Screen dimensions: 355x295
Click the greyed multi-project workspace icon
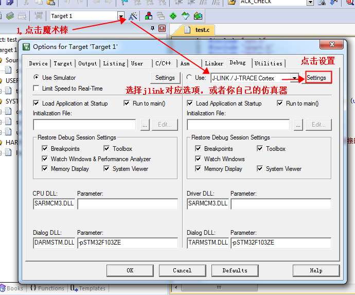161,16
